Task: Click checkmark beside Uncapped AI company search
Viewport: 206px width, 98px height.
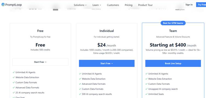Action: pos(146,89)
